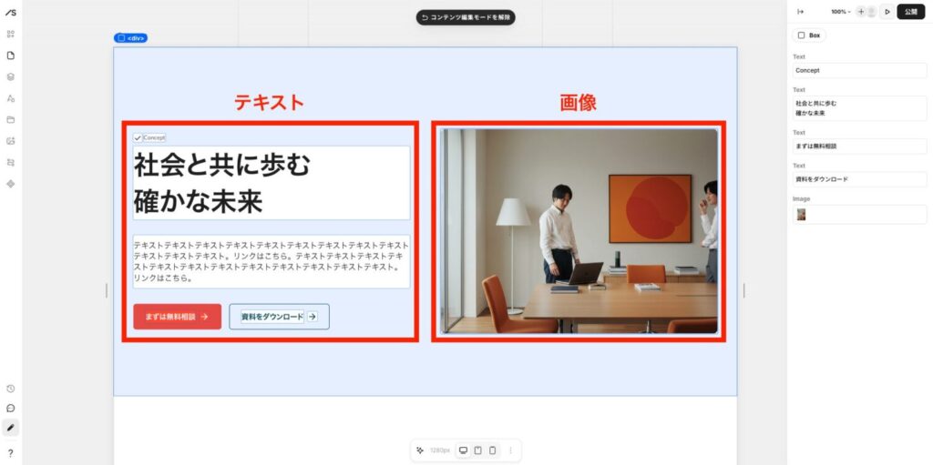The height and width of the screenshot is (465, 933).
Task: Open the viewport three-dot more menu
Action: click(x=510, y=450)
